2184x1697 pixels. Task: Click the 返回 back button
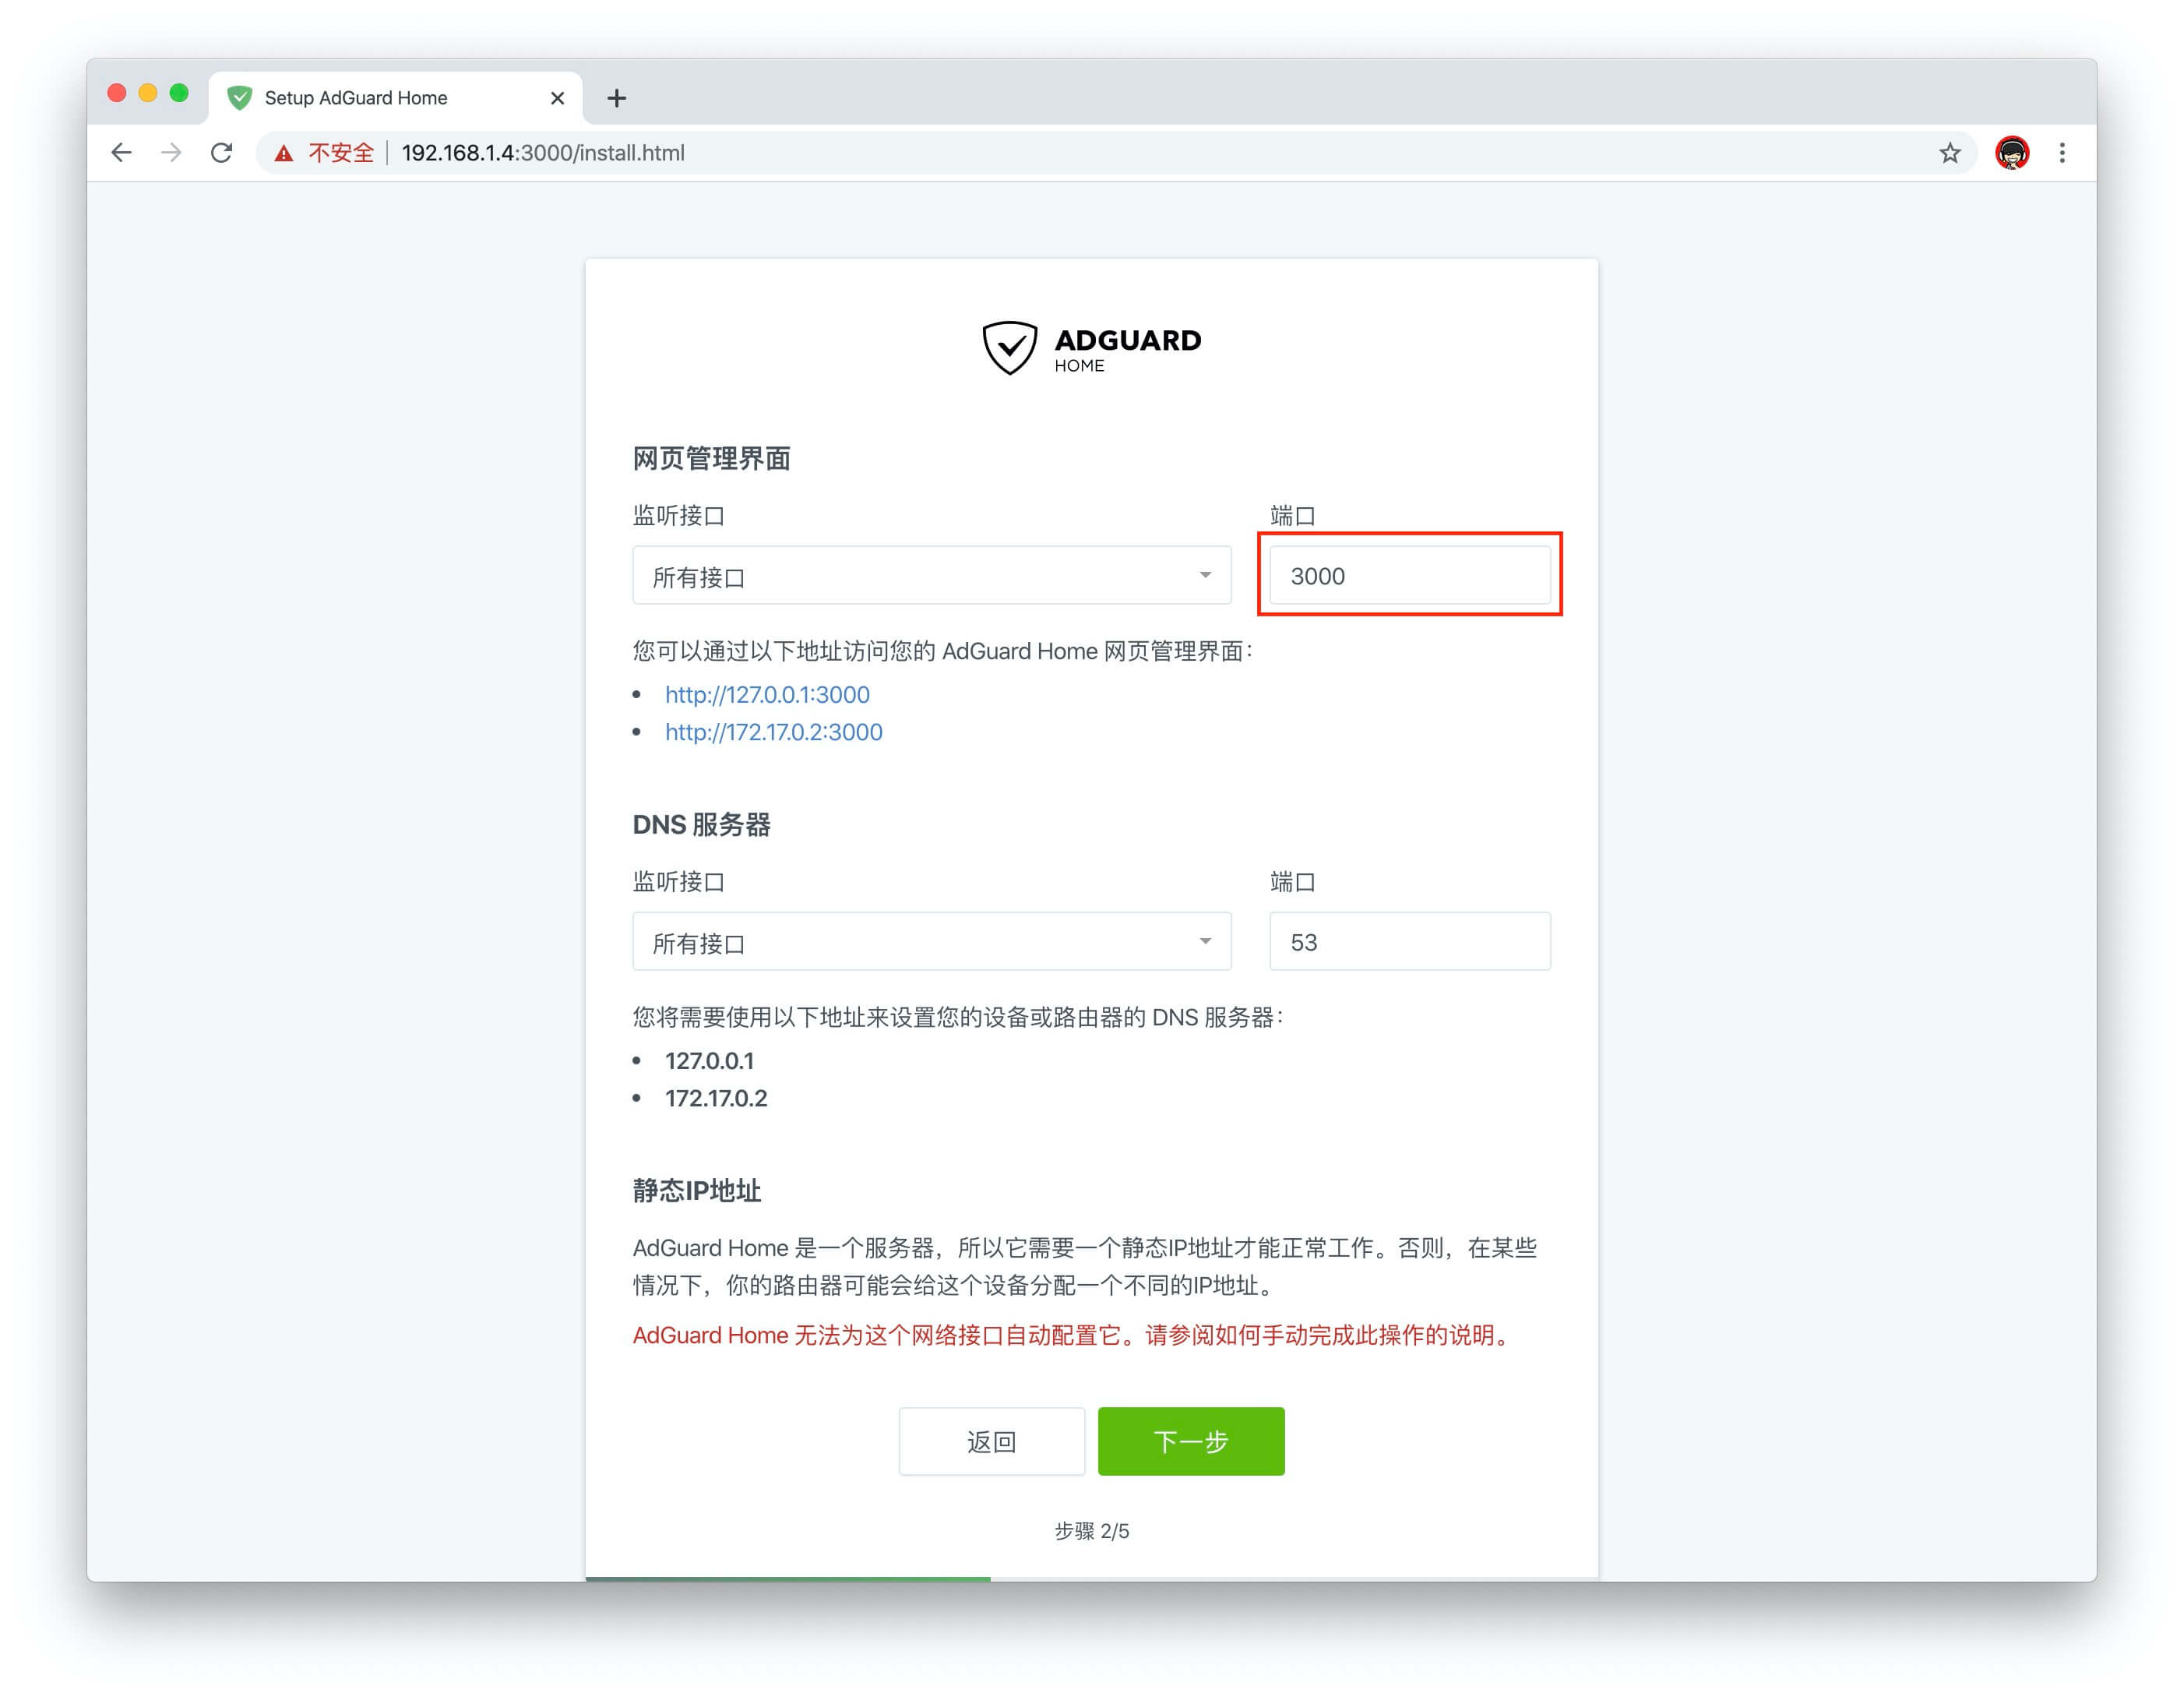991,1441
